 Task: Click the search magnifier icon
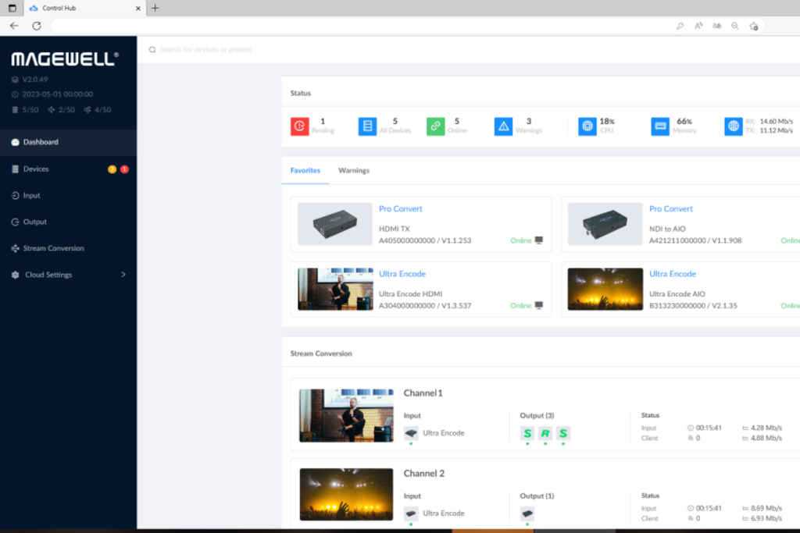coord(152,49)
